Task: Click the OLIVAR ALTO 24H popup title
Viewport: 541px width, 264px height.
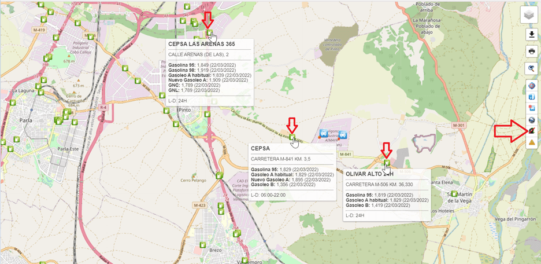Action: (370, 174)
